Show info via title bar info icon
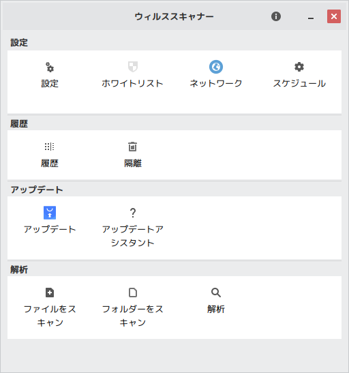The width and height of the screenshot is (349, 373). point(276,16)
